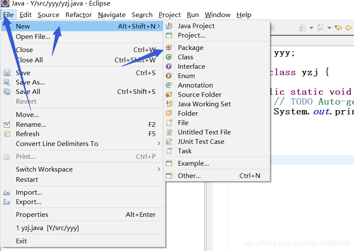The height and width of the screenshot is (251, 354).
Task: Click the Source Folder icon
Action: point(169,95)
